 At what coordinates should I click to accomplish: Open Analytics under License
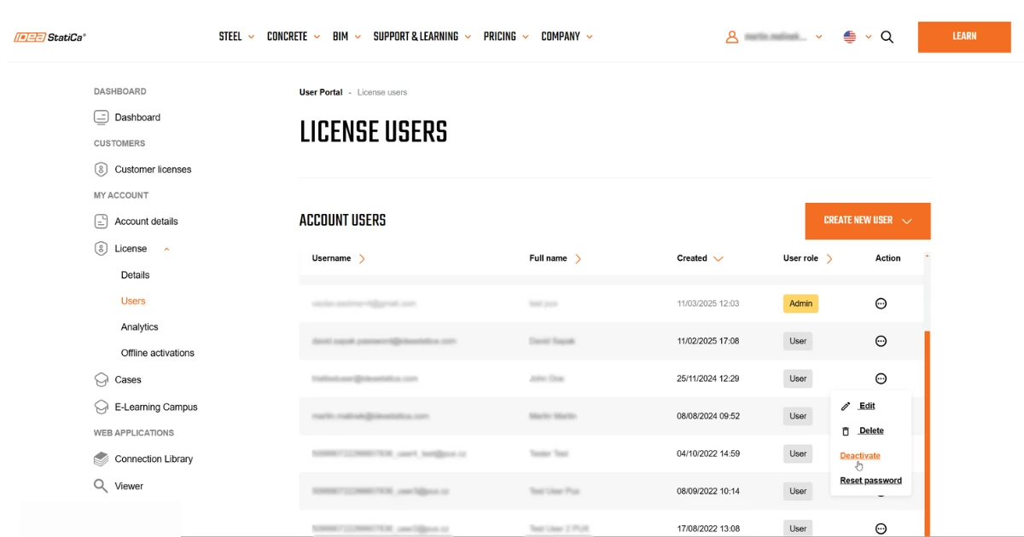pos(139,327)
